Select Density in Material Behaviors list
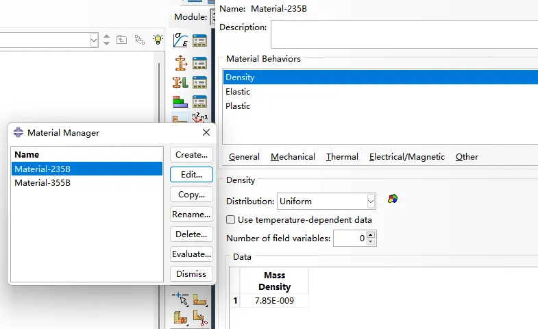This screenshot has width=538, height=329. pos(380,77)
